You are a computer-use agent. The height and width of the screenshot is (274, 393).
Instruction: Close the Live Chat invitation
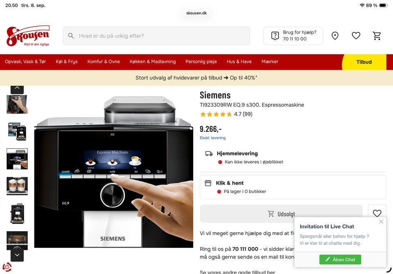coord(381,221)
